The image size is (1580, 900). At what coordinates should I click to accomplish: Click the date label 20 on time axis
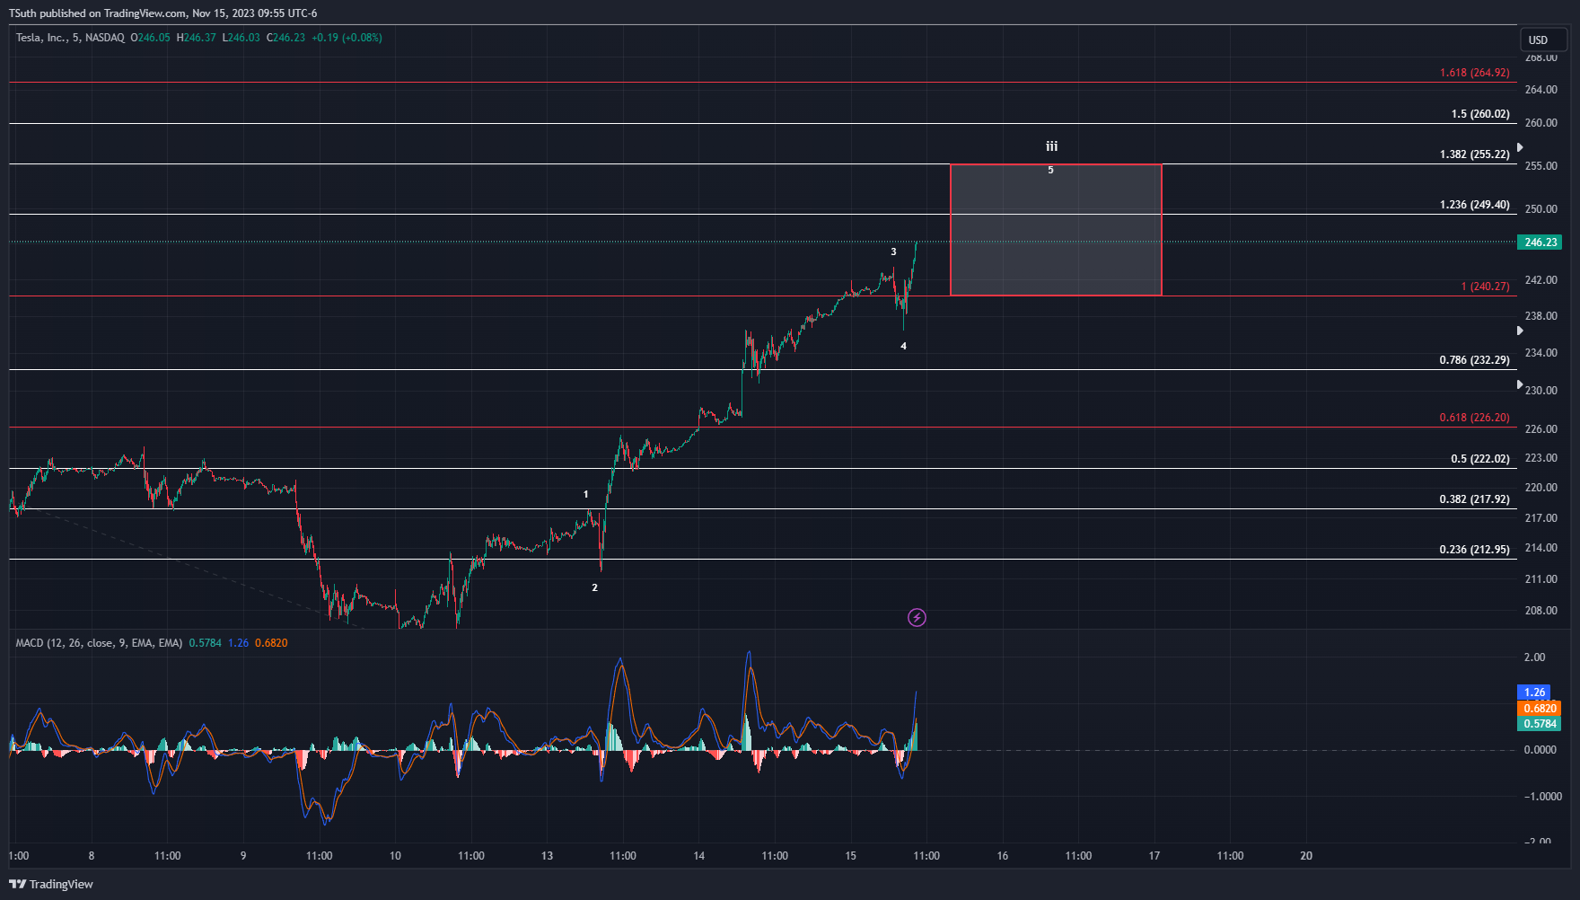(1306, 856)
